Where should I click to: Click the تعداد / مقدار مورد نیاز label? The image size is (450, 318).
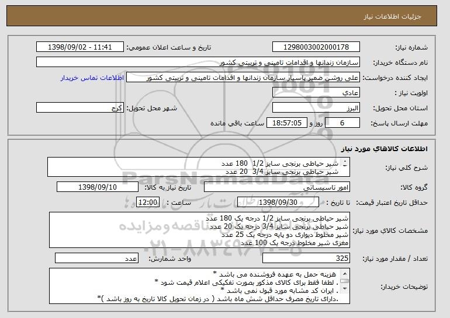click(395, 258)
